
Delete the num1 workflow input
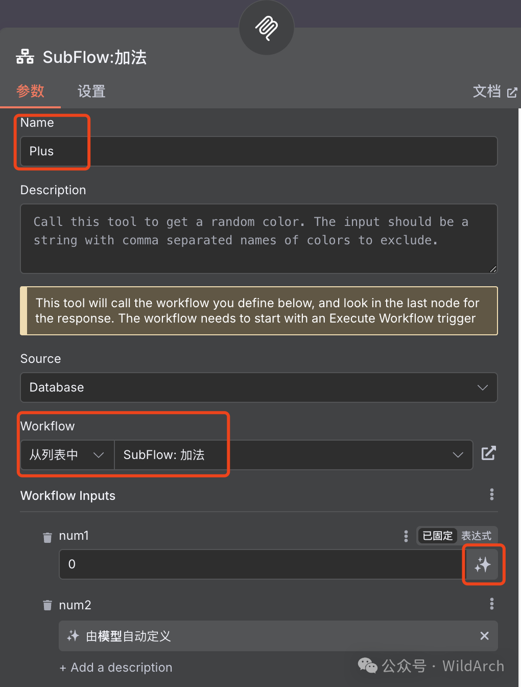48,537
